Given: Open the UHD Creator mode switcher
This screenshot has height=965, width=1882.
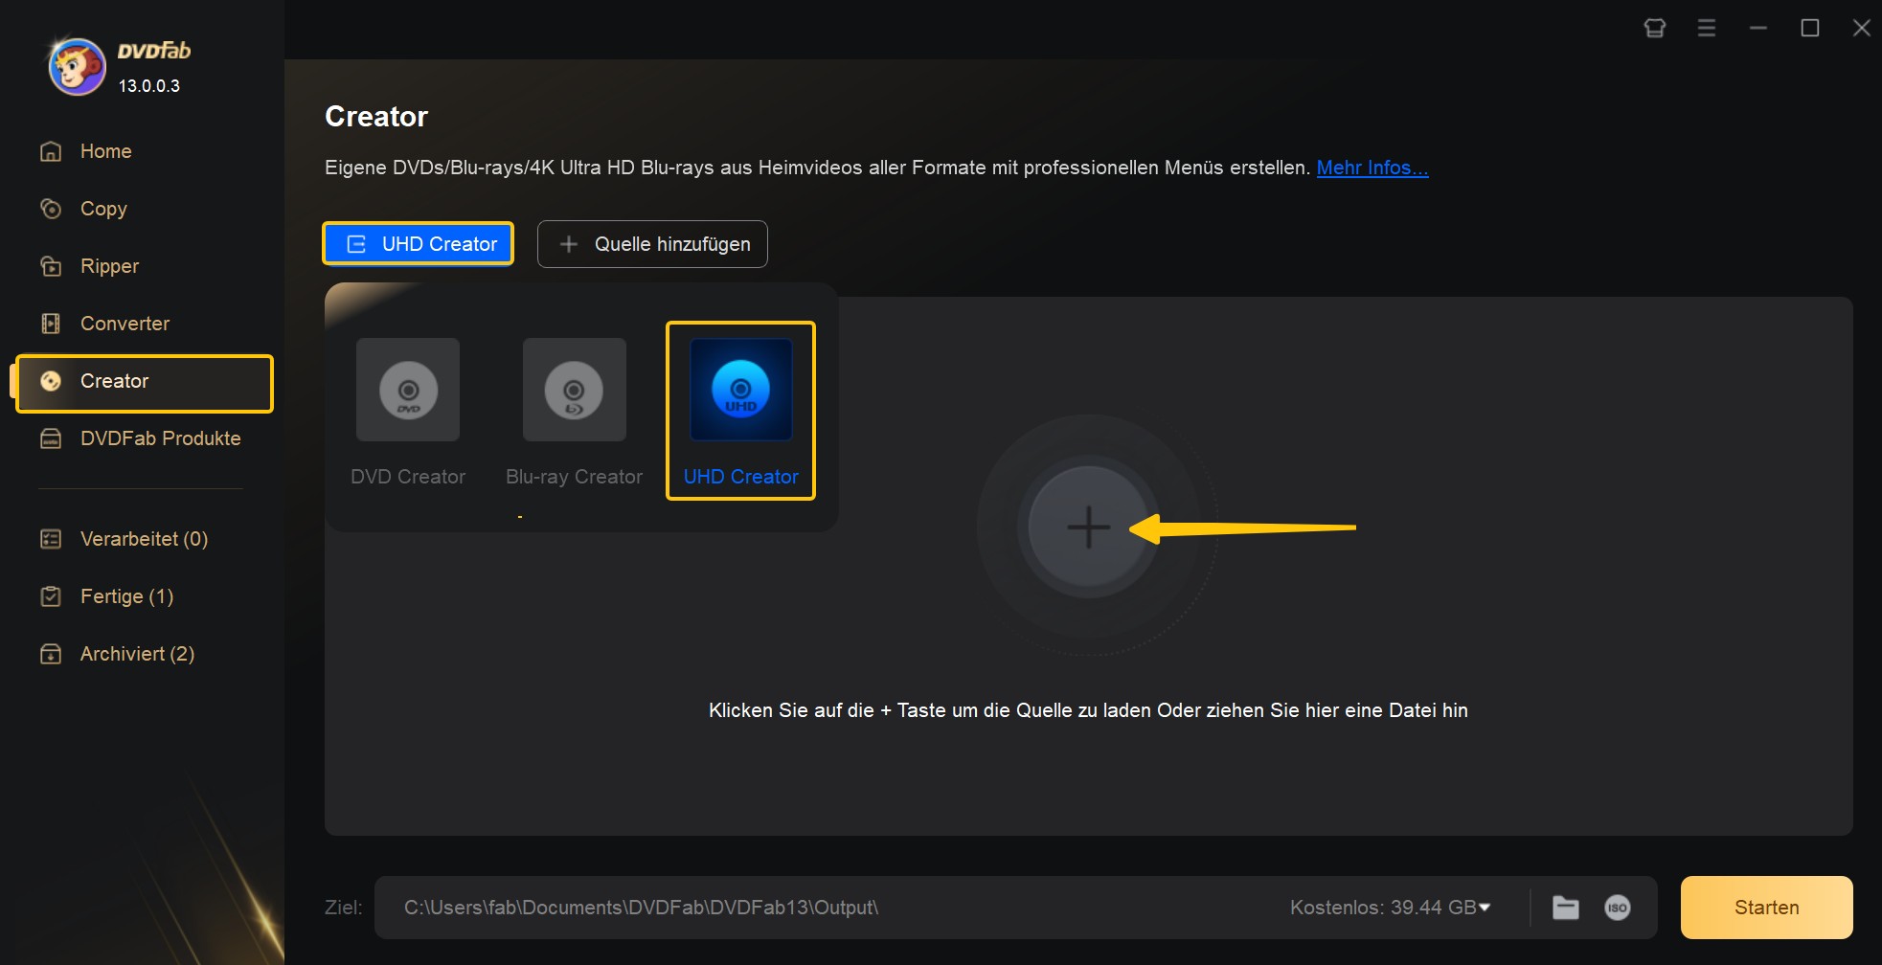Looking at the screenshot, I should point(419,244).
